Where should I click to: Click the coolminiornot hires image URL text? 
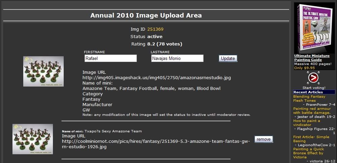(156, 144)
